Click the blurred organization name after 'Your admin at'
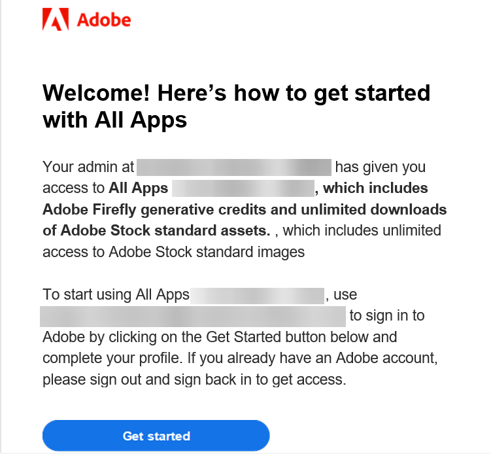This screenshot has width=491, height=454. pos(234,167)
